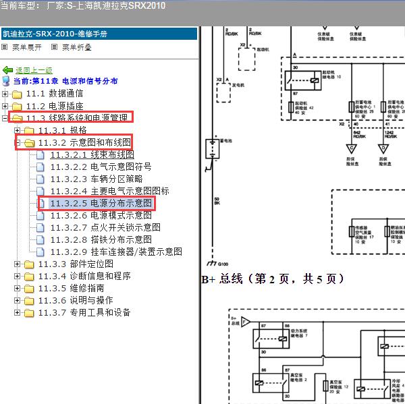Collapse the 11.3 线路系统和电源管理 node
Viewport: 405px width, 404px height.
point(5,118)
